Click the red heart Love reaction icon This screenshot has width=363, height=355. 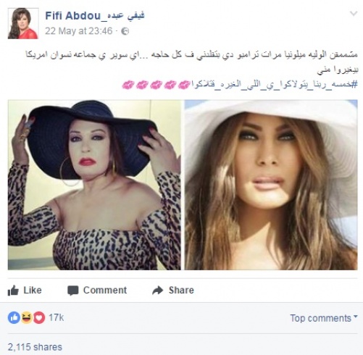(39, 317)
